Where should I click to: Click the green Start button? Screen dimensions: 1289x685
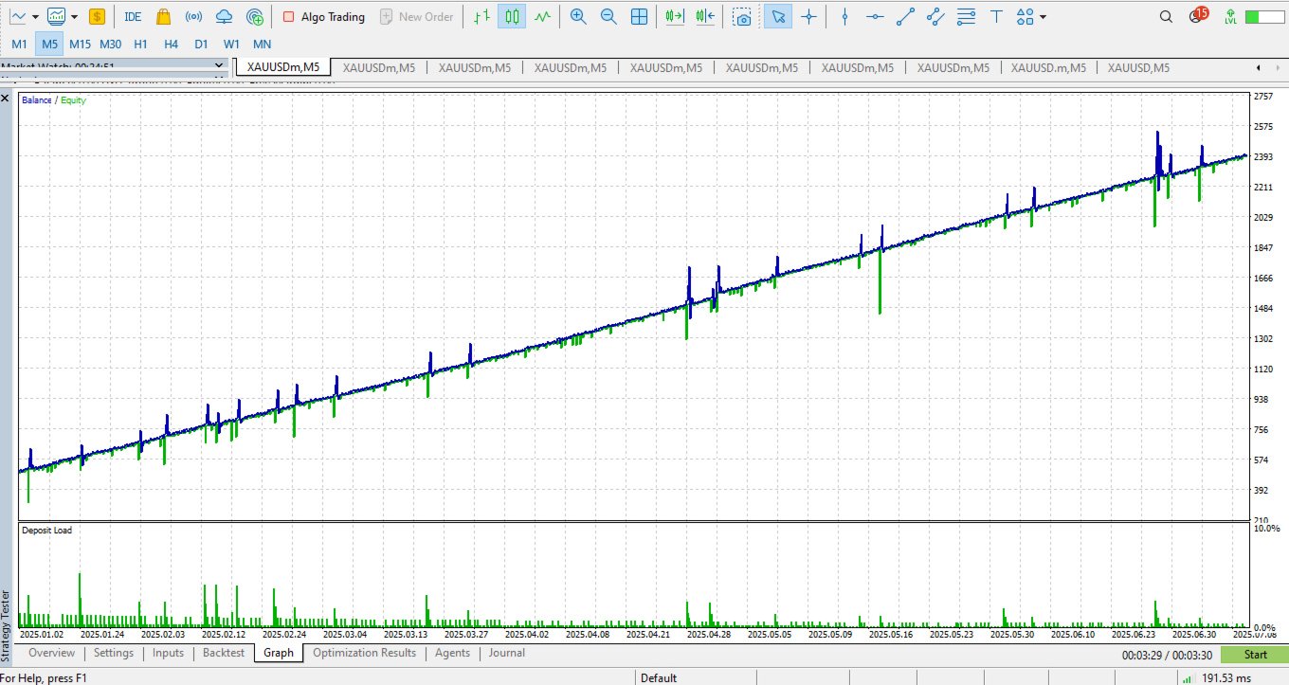[x=1255, y=655]
